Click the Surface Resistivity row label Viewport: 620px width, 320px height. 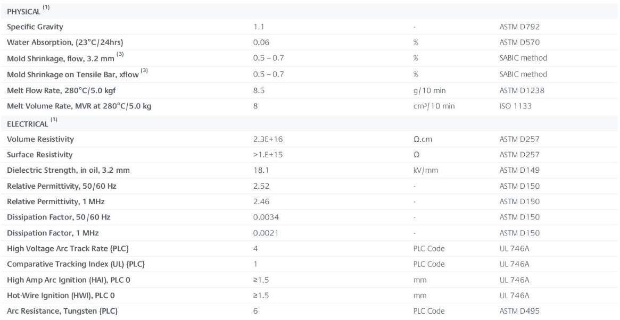(39, 155)
